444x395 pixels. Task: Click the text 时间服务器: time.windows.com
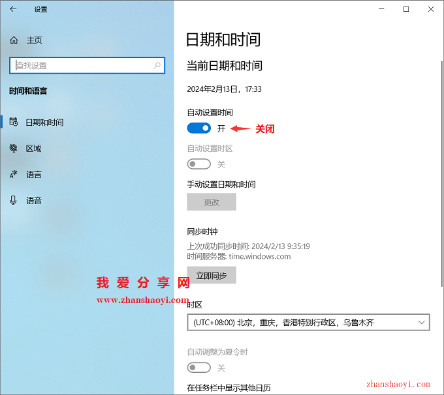tap(239, 256)
